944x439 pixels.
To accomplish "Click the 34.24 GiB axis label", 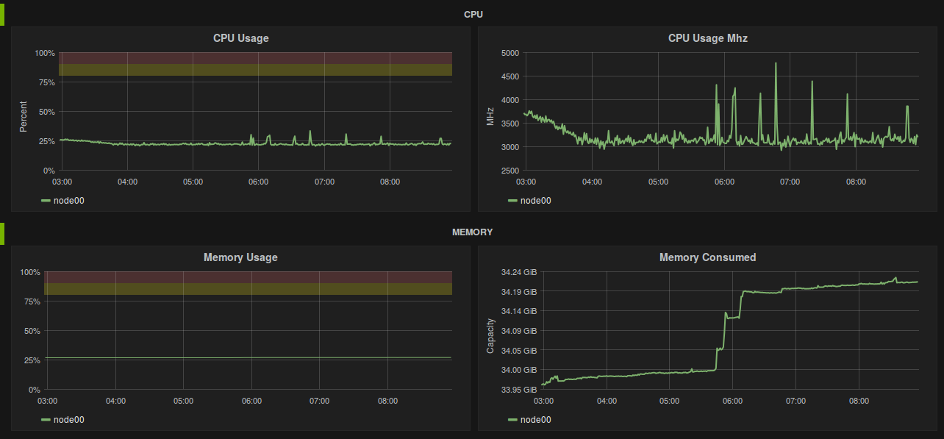I will [x=519, y=272].
